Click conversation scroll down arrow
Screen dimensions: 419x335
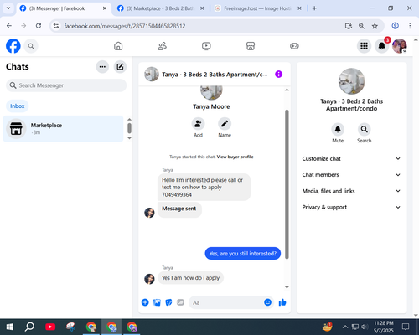287,287
